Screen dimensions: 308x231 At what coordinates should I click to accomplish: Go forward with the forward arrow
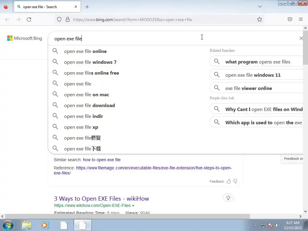pyautogui.click(x=18, y=20)
